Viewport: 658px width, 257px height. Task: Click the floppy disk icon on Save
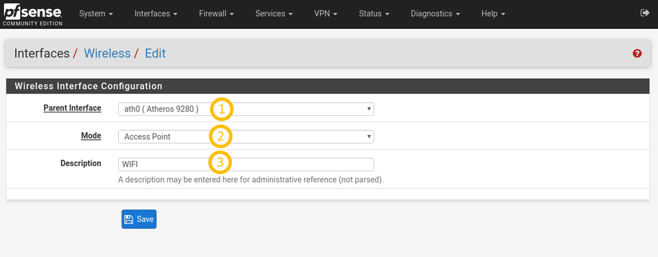[129, 219]
